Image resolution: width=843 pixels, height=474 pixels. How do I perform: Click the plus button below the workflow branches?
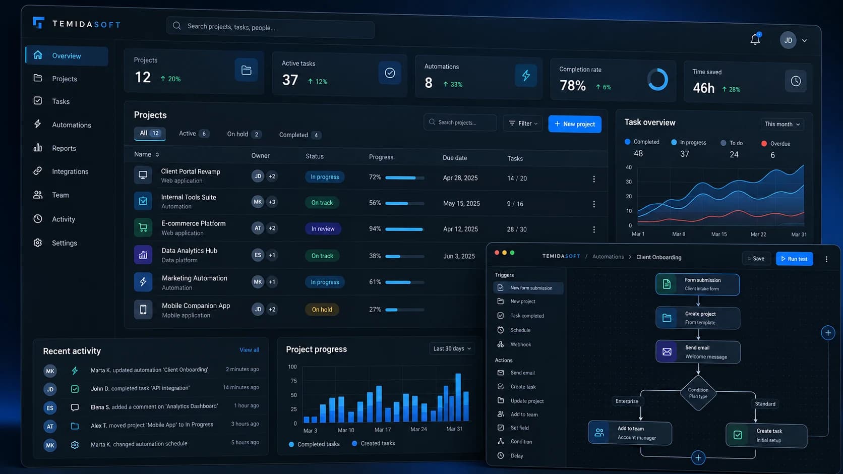point(698,458)
